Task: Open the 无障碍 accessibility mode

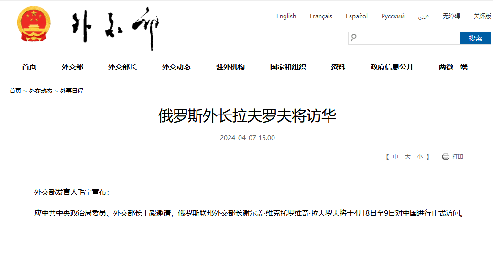Action: (451, 16)
